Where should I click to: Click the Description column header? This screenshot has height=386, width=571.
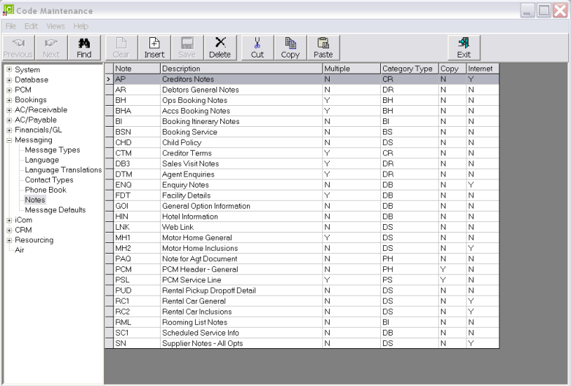click(x=241, y=69)
